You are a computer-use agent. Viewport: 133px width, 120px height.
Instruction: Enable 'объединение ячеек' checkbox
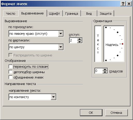click(11, 77)
